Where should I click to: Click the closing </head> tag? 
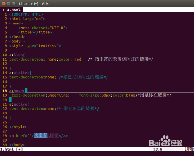click(17, 37)
